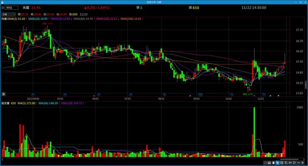Click the 成交量 volume panel title
308x166 pixels.
tap(5, 103)
